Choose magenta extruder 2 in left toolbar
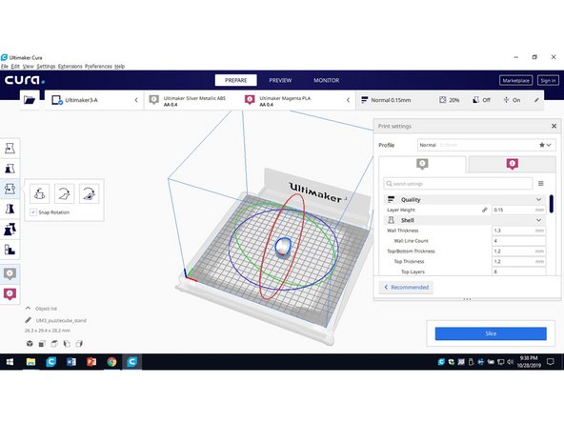 [10, 293]
